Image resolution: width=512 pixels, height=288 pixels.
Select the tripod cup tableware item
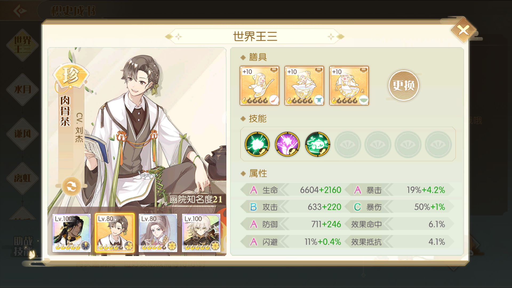pyautogui.click(x=304, y=86)
